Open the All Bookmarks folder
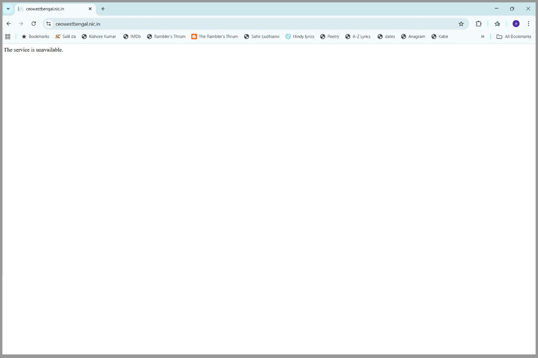The height and width of the screenshot is (358, 538). coord(513,36)
